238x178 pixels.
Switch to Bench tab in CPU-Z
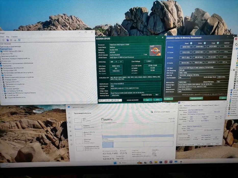[211, 105]
